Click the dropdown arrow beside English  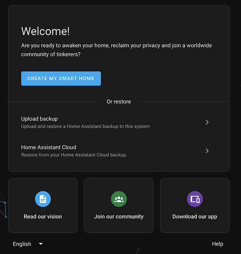tap(41, 244)
